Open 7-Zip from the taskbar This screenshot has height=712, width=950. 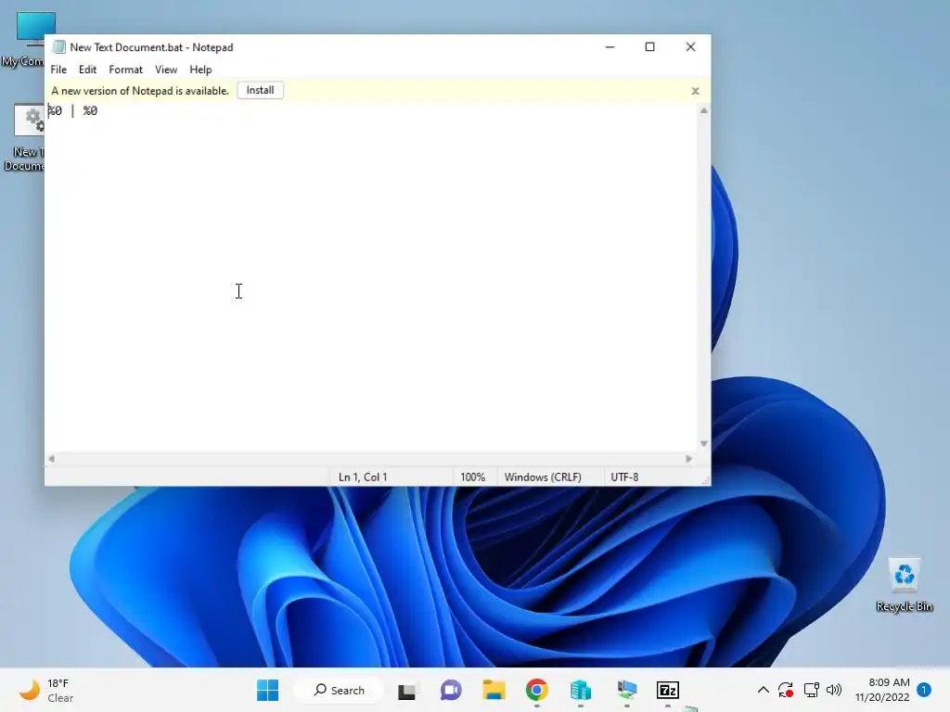(668, 690)
